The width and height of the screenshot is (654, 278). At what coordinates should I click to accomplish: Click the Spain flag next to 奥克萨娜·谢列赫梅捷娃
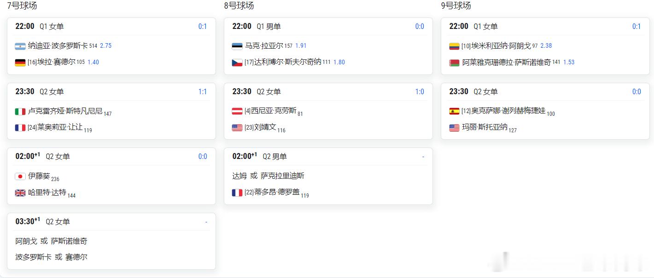(454, 111)
